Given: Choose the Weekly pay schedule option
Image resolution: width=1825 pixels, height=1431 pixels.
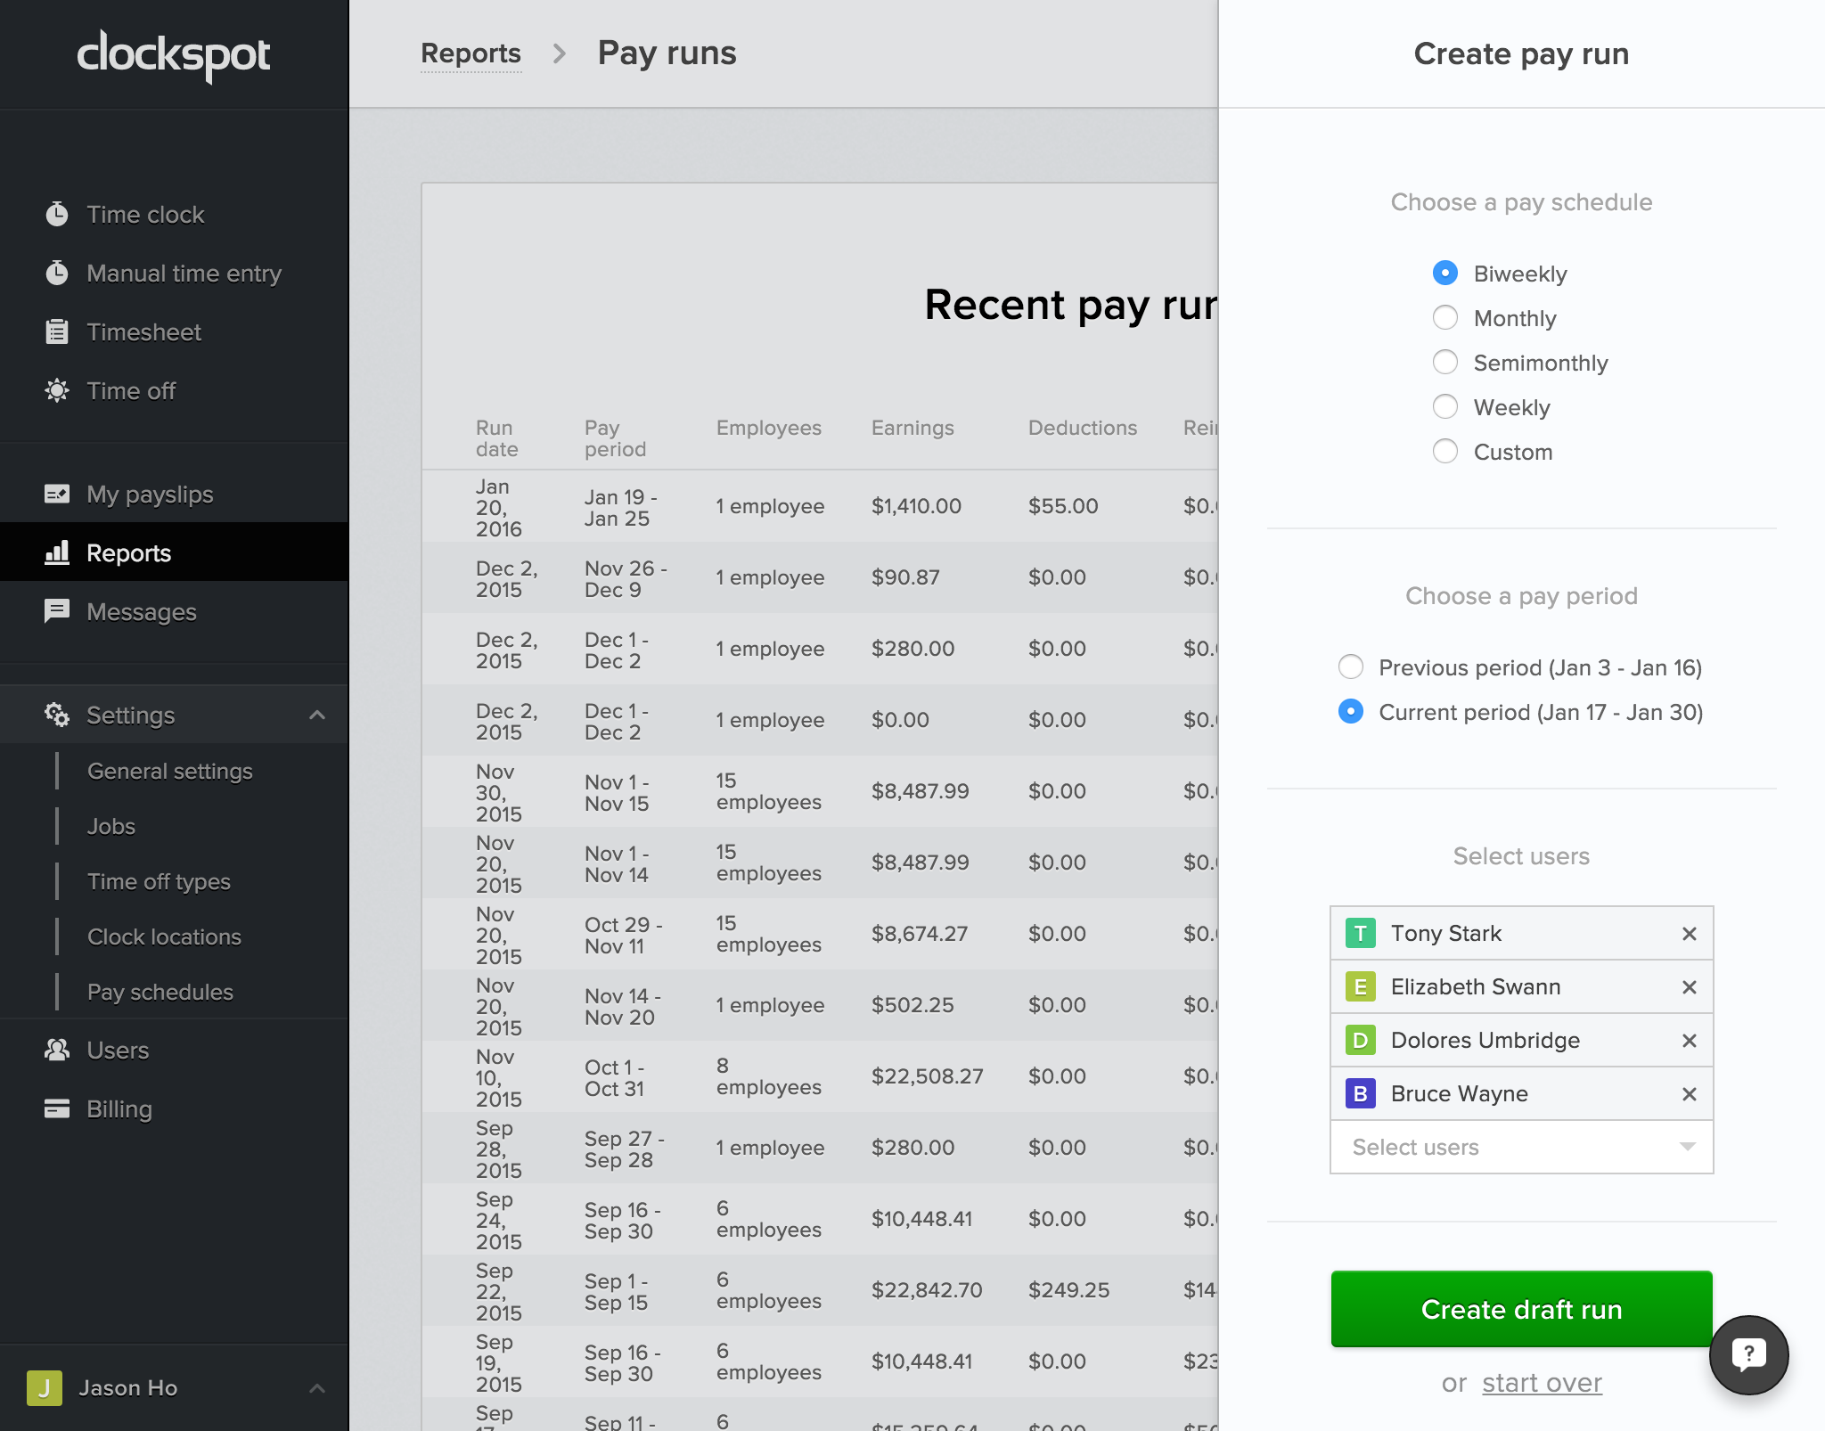Looking at the screenshot, I should [1444, 406].
